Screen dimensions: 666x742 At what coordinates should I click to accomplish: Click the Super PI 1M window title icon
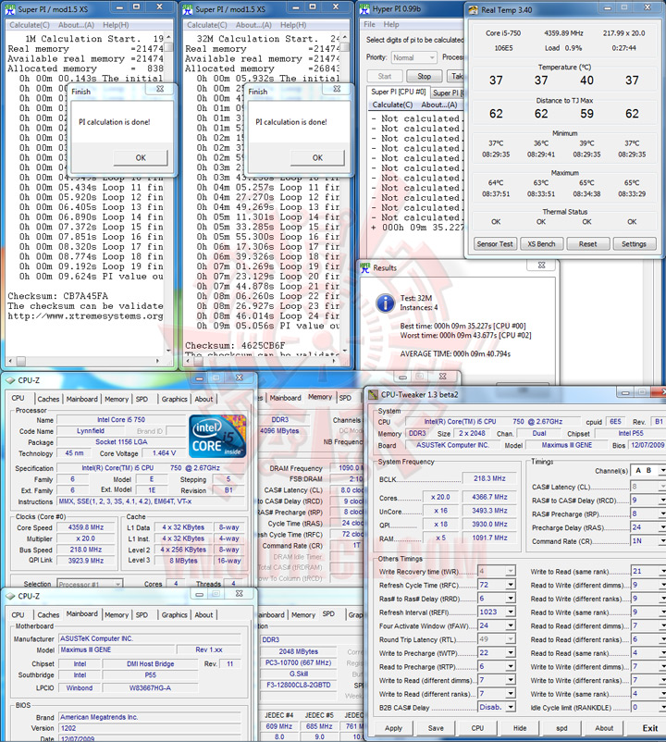coord(10,9)
